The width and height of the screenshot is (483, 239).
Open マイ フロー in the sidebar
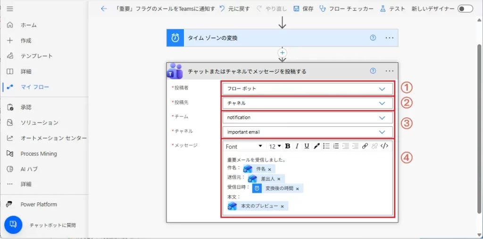click(34, 87)
